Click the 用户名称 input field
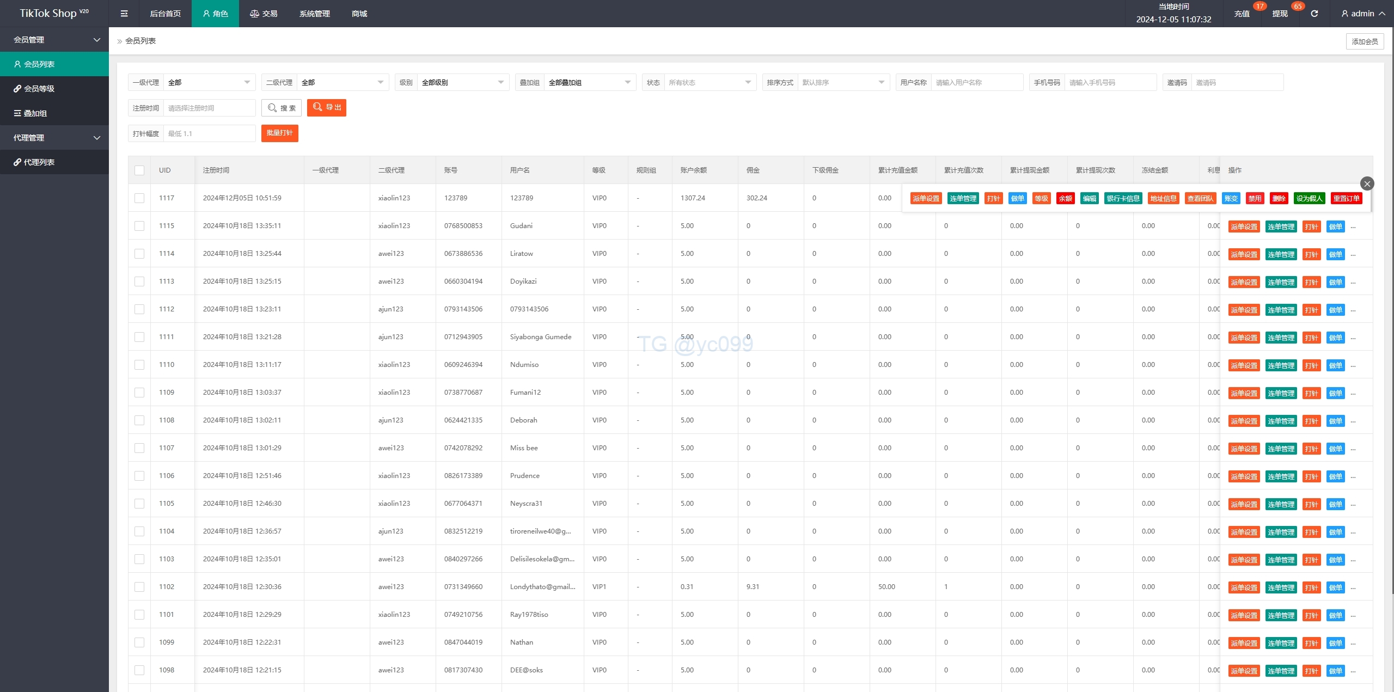The width and height of the screenshot is (1394, 692). click(x=976, y=82)
